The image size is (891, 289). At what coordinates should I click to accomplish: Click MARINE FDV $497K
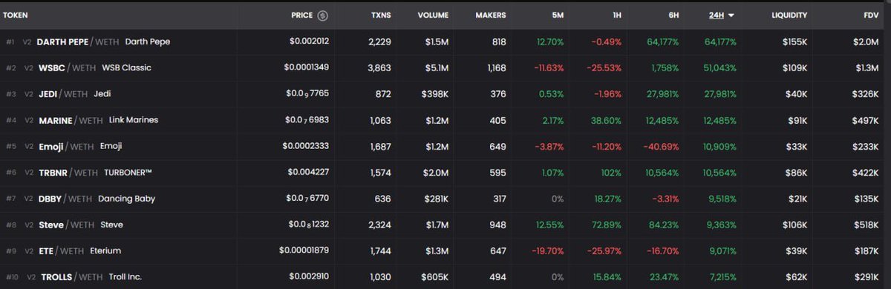tap(866, 120)
